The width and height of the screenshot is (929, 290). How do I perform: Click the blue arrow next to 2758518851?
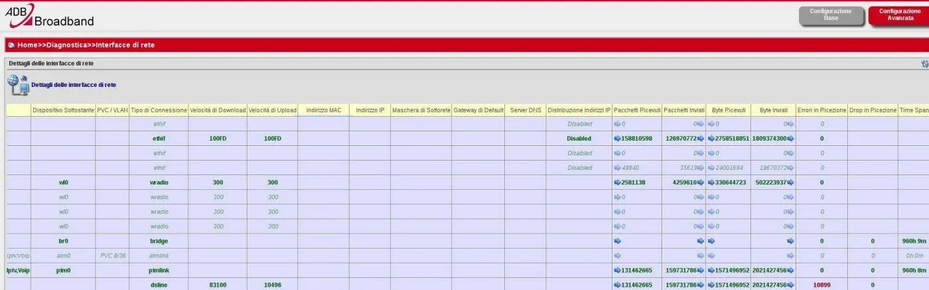pos(711,139)
